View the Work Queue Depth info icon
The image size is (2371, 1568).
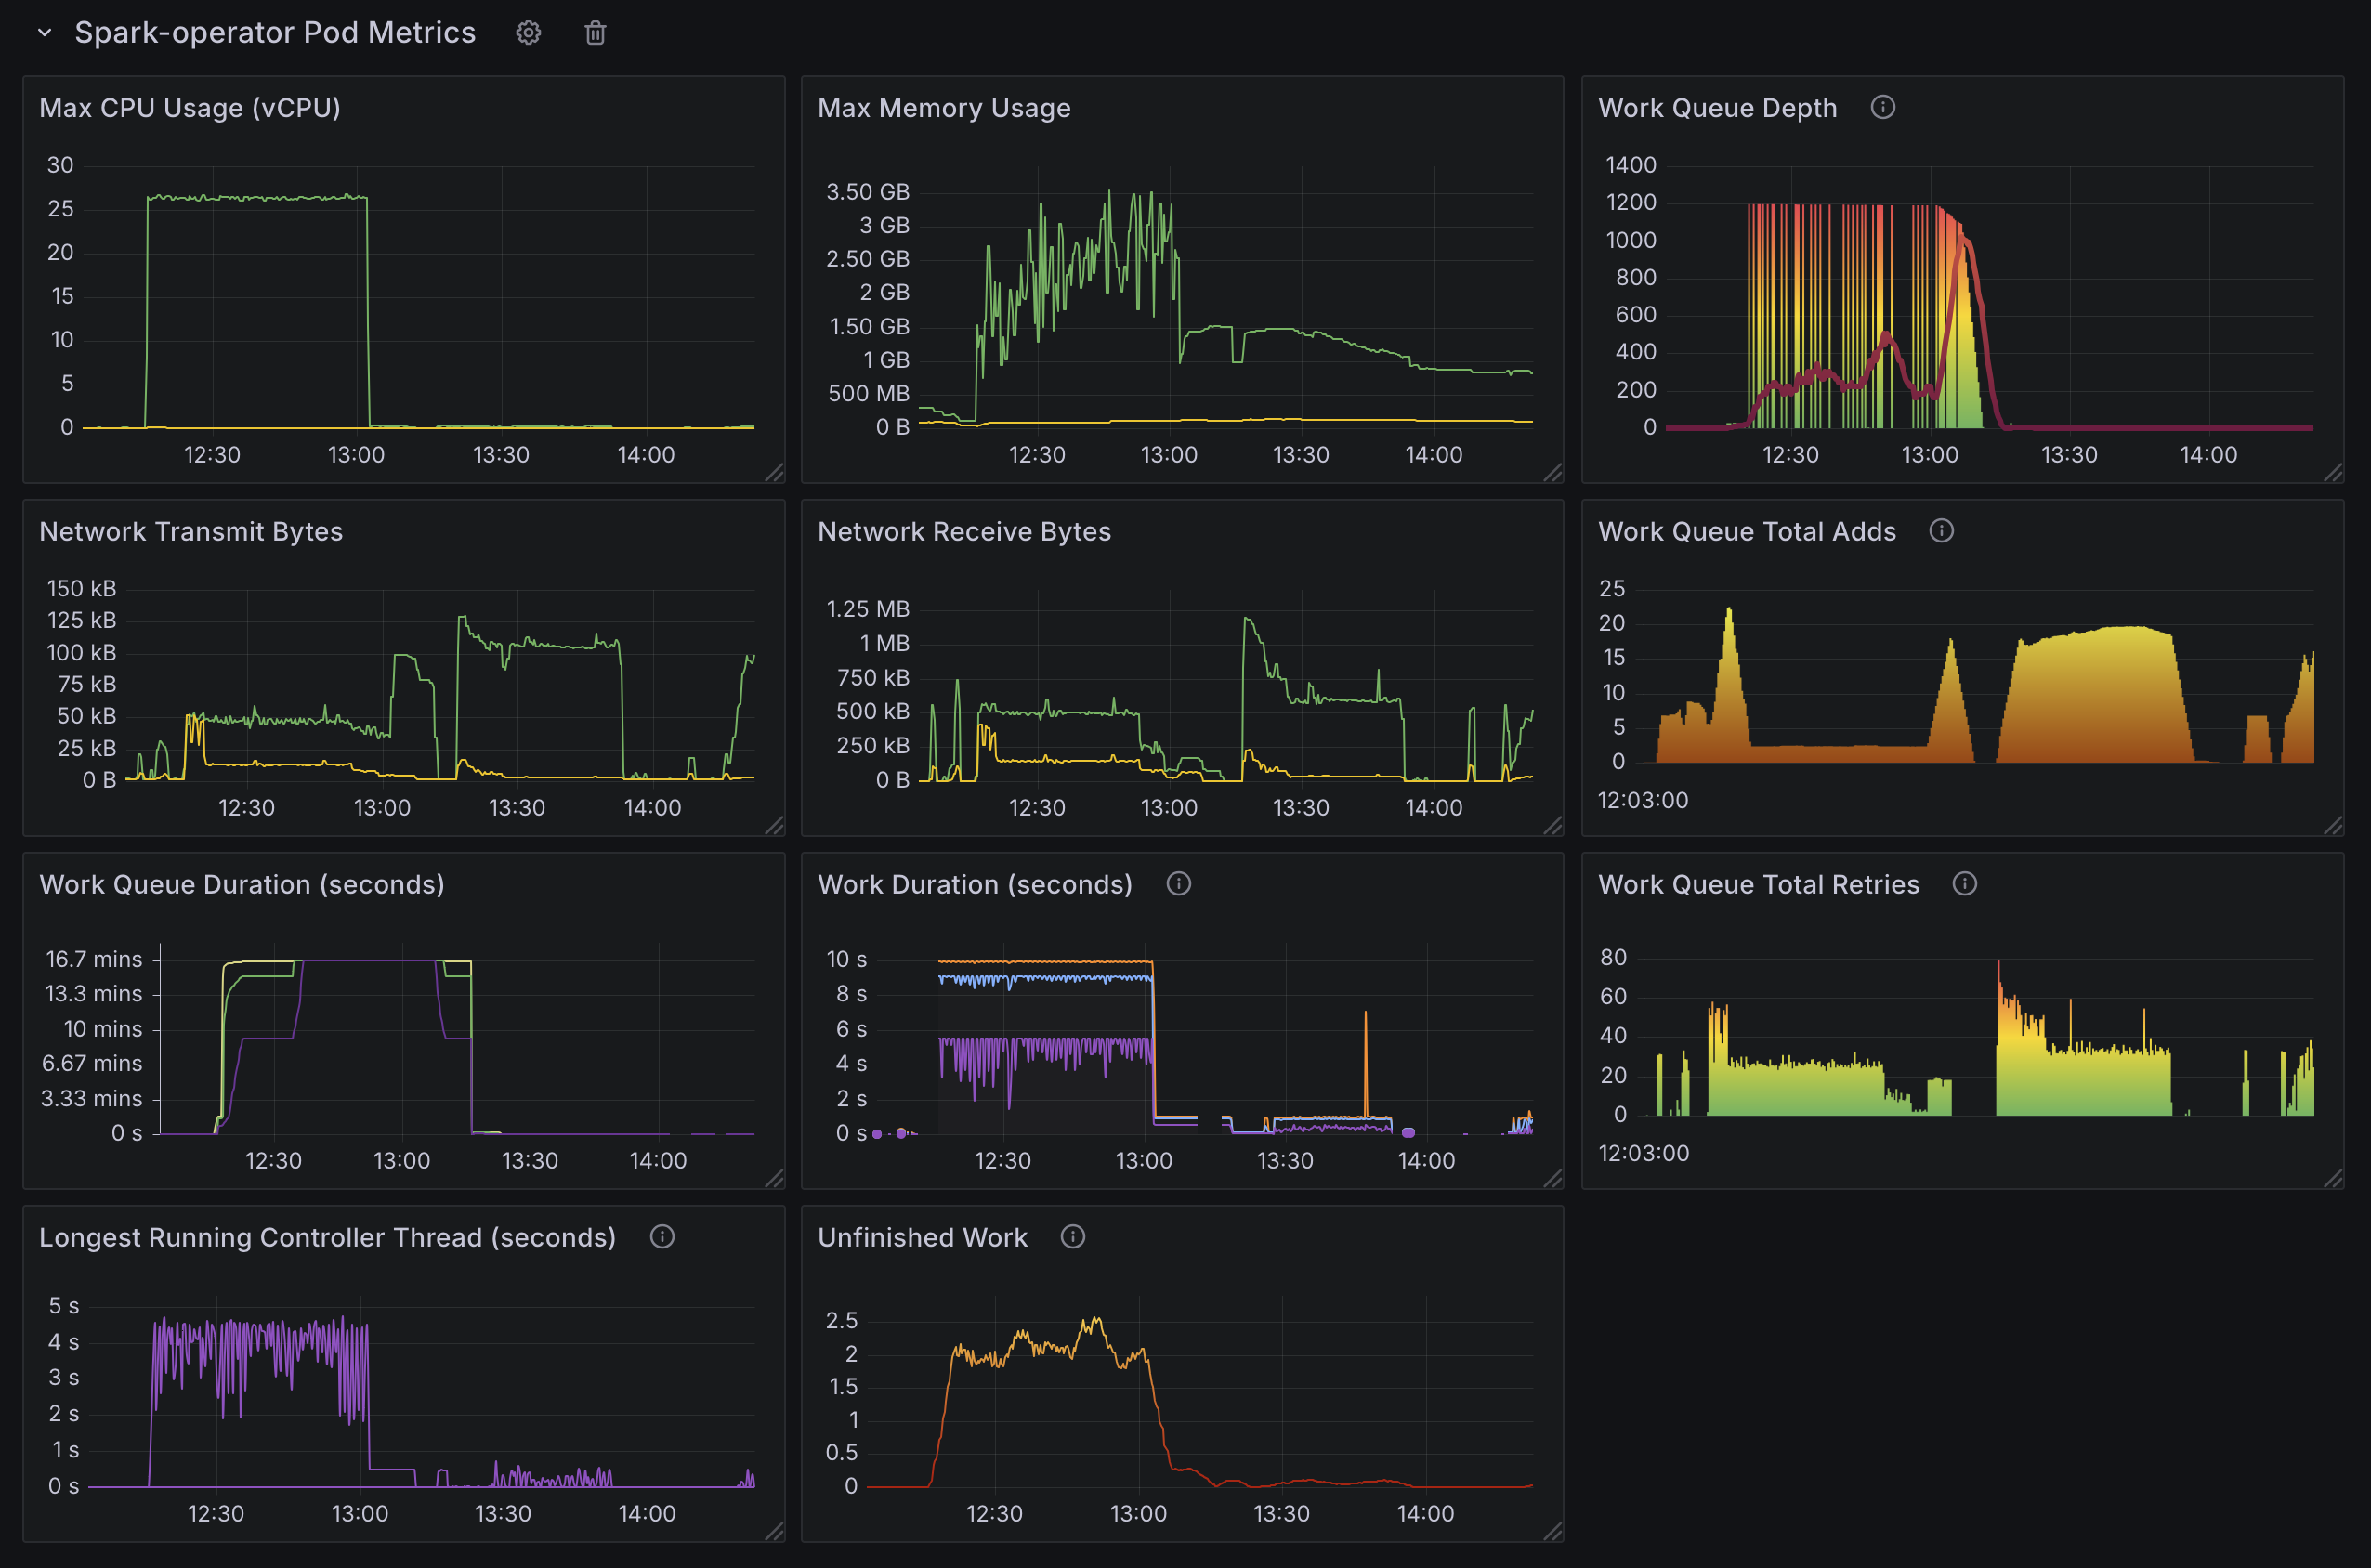click(1884, 107)
